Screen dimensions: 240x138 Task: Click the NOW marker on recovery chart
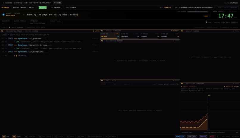[209, 95]
